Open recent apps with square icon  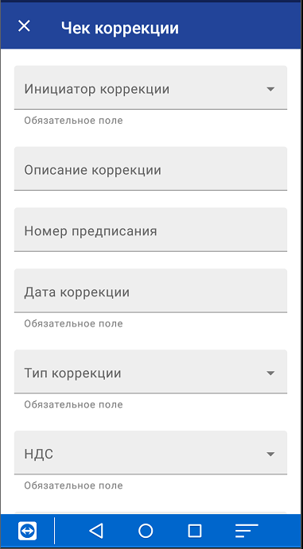tap(195, 531)
